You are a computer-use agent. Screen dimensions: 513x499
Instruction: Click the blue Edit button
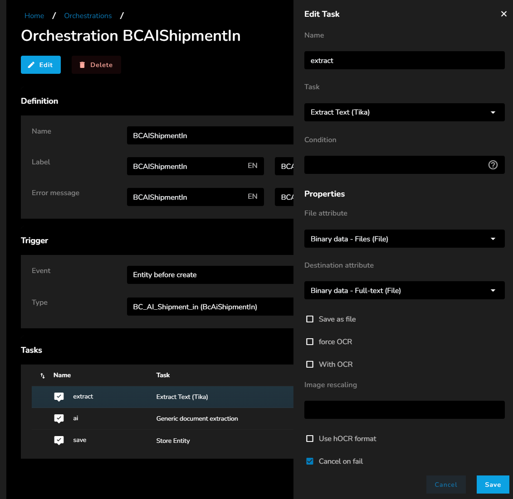click(41, 65)
